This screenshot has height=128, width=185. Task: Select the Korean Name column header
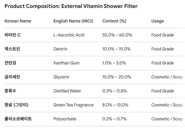tap(18, 21)
